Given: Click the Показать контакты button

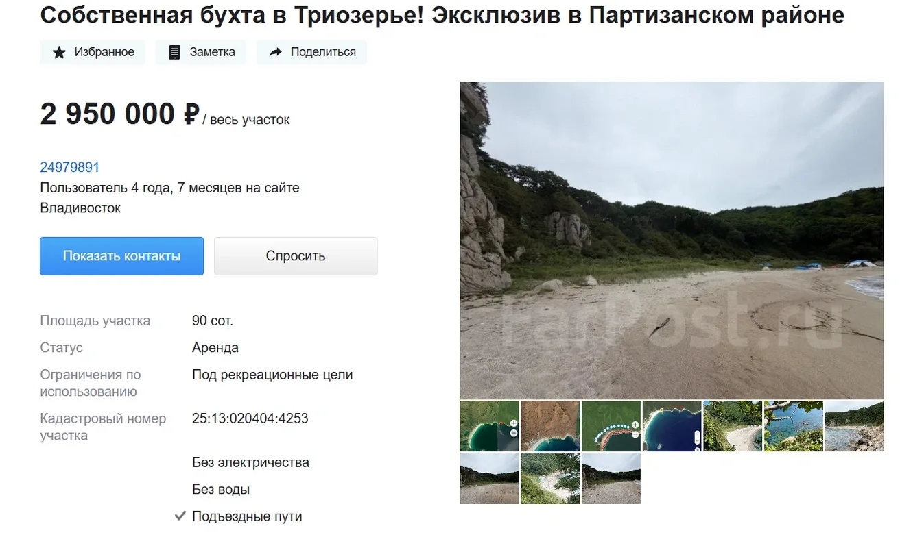Looking at the screenshot, I should tap(121, 256).
